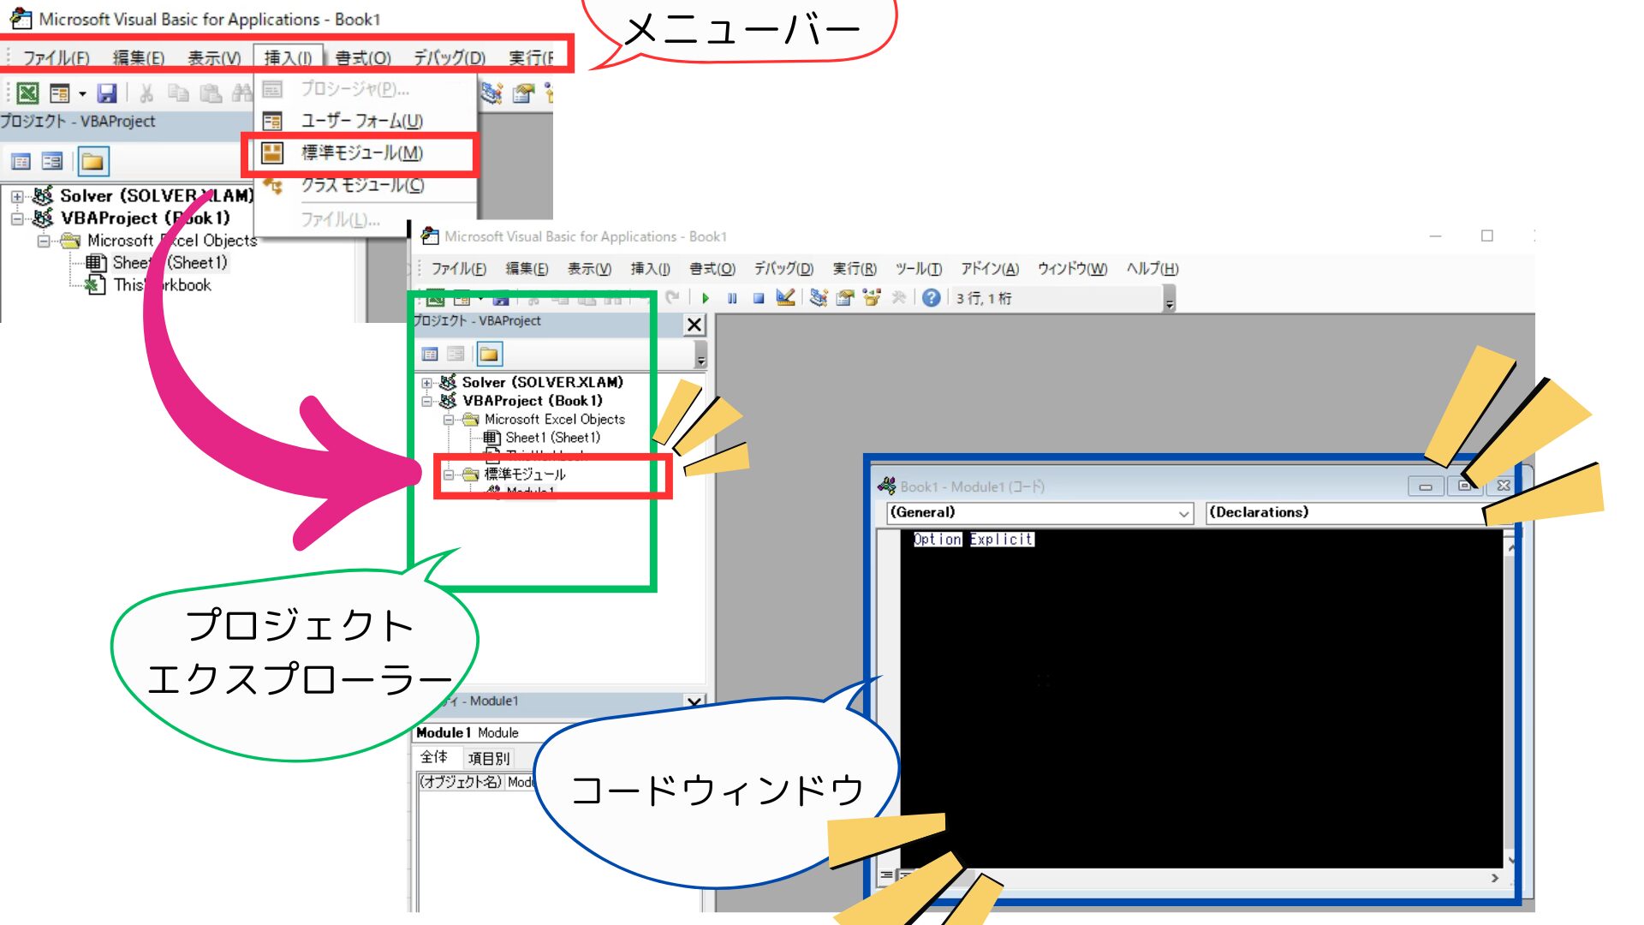The width and height of the screenshot is (1644, 925).
Task: Choose クラス モジュール(C) from insert menu
Action: tap(365, 185)
